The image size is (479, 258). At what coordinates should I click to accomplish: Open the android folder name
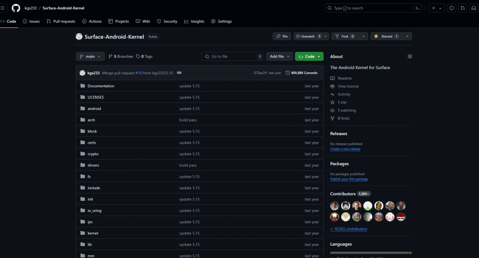pos(94,109)
